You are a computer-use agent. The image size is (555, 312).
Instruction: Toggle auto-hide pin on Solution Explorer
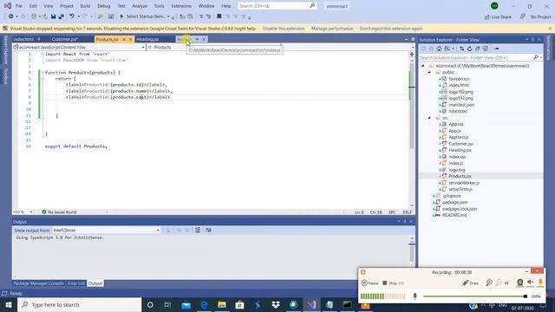[x=532, y=40]
